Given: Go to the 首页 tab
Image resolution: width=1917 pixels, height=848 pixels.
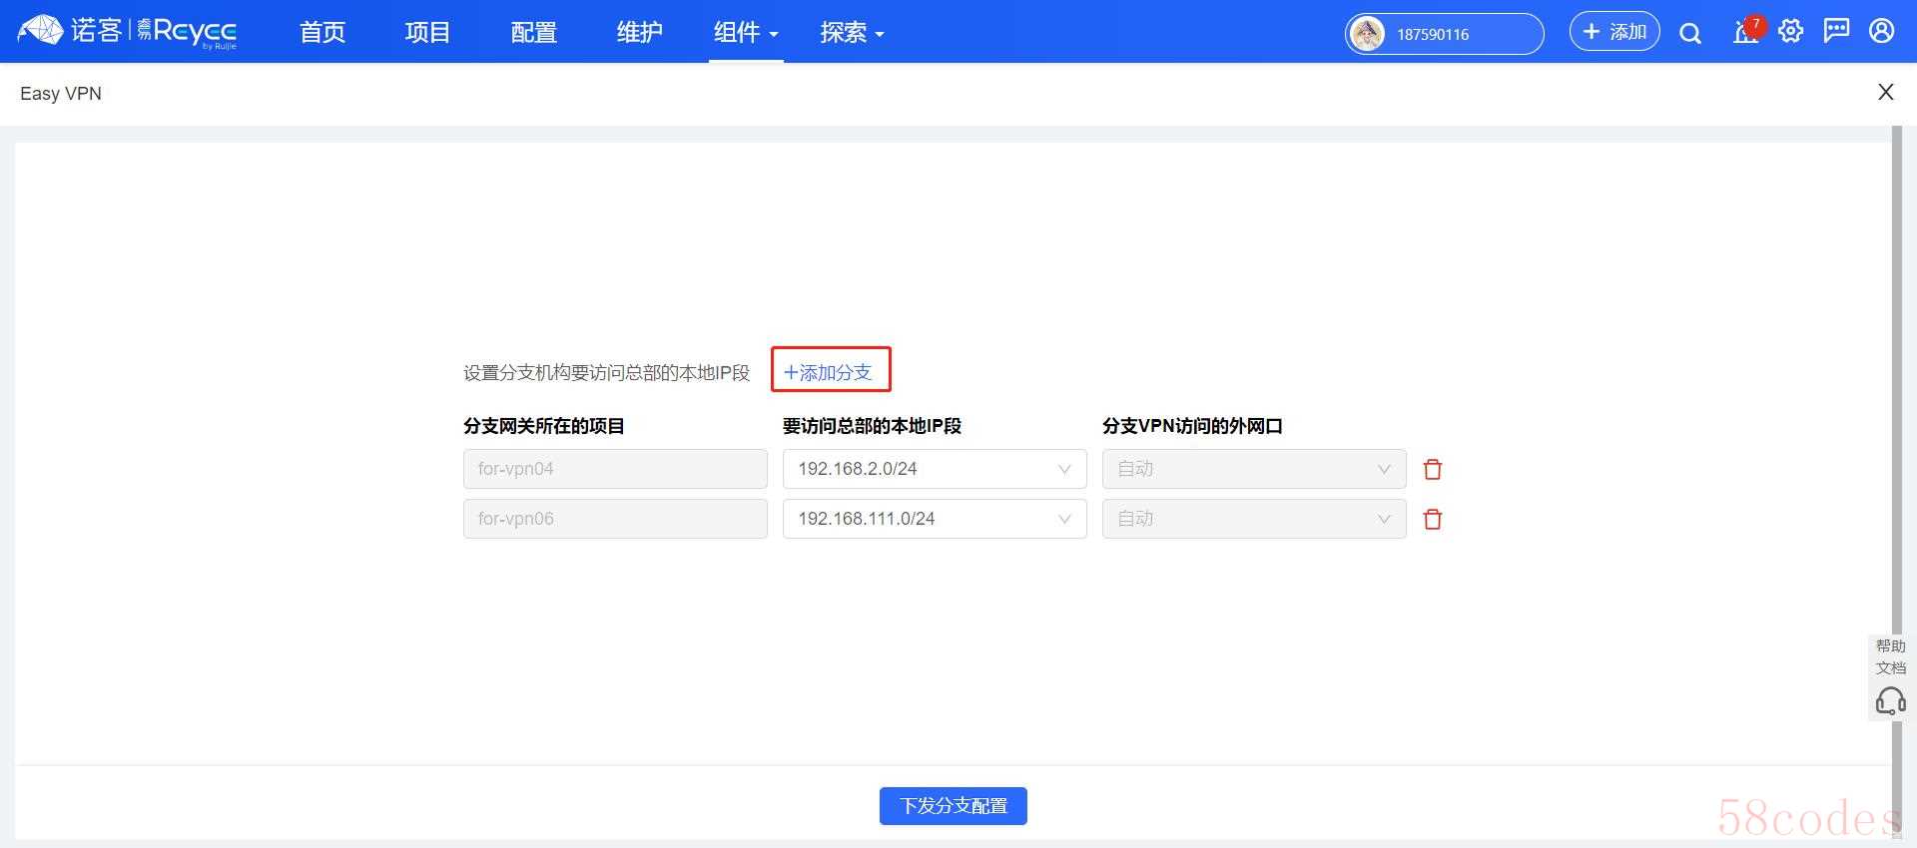Looking at the screenshot, I should (x=322, y=33).
